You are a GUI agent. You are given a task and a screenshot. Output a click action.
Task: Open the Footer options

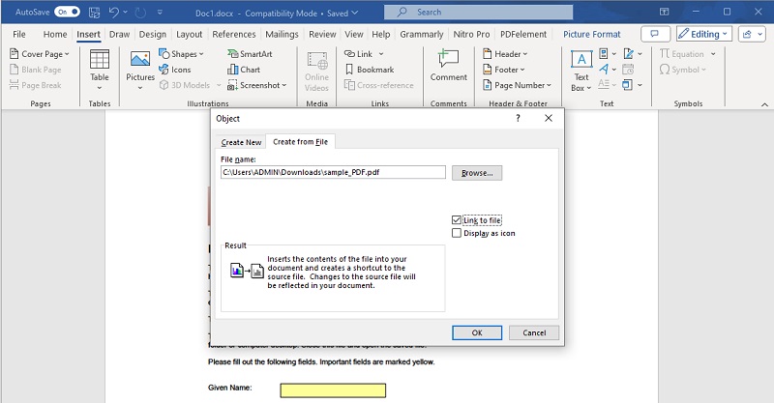(503, 70)
